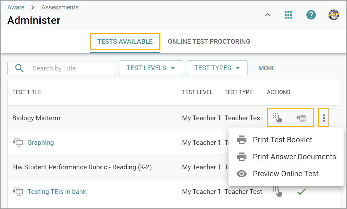347x209 pixels.
Task: Open Testing TEIs in bank link
Action: coord(57,191)
